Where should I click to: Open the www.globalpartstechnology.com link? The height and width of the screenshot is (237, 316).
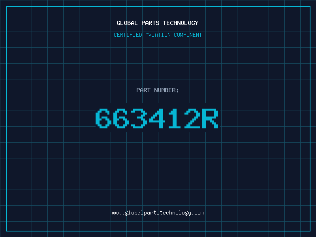coord(158,213)
